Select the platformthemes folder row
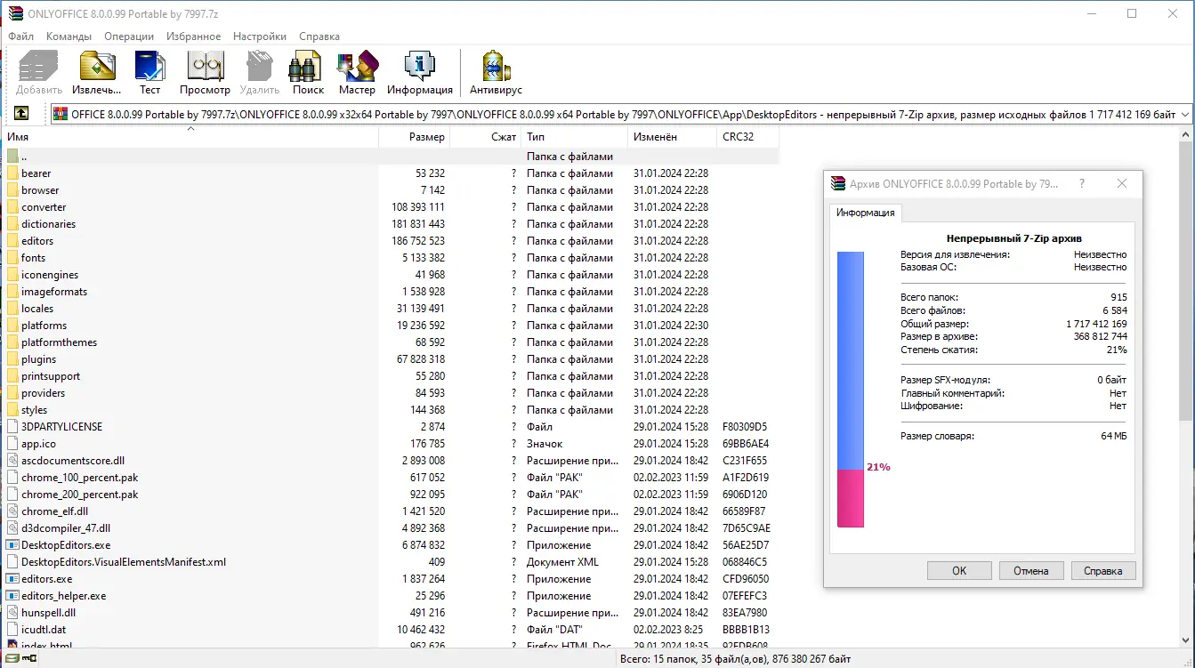This screenshot has height=668, width=1195. 390,342
